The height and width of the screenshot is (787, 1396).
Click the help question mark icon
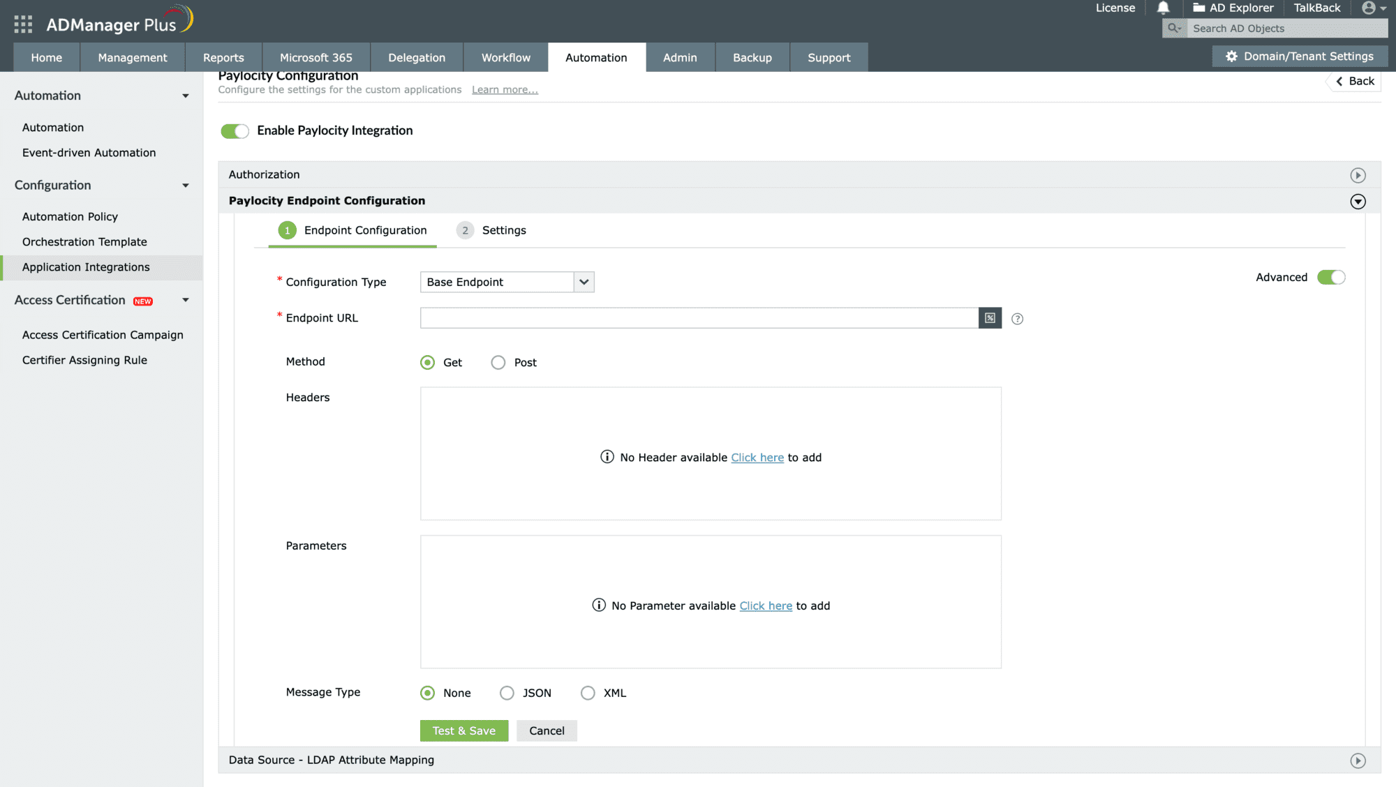[1017, 319]
